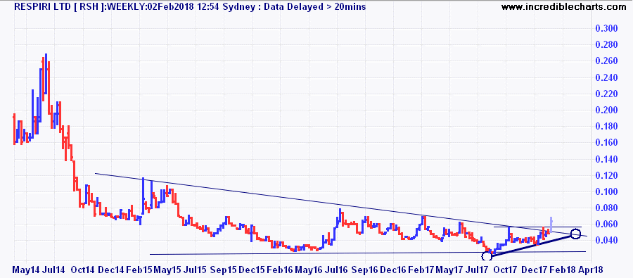Click the 0.260 price axis label
The image size is (633, 278).
(607, 61)
